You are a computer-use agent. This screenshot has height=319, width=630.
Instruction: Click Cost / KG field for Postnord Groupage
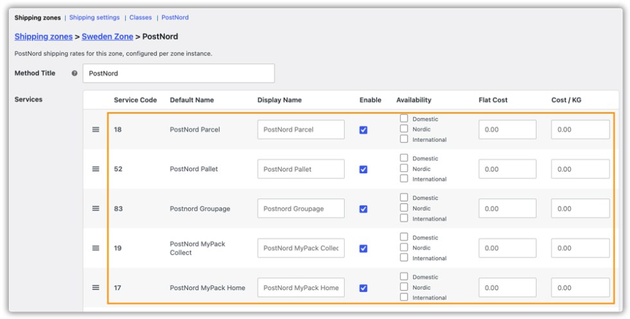580,209
